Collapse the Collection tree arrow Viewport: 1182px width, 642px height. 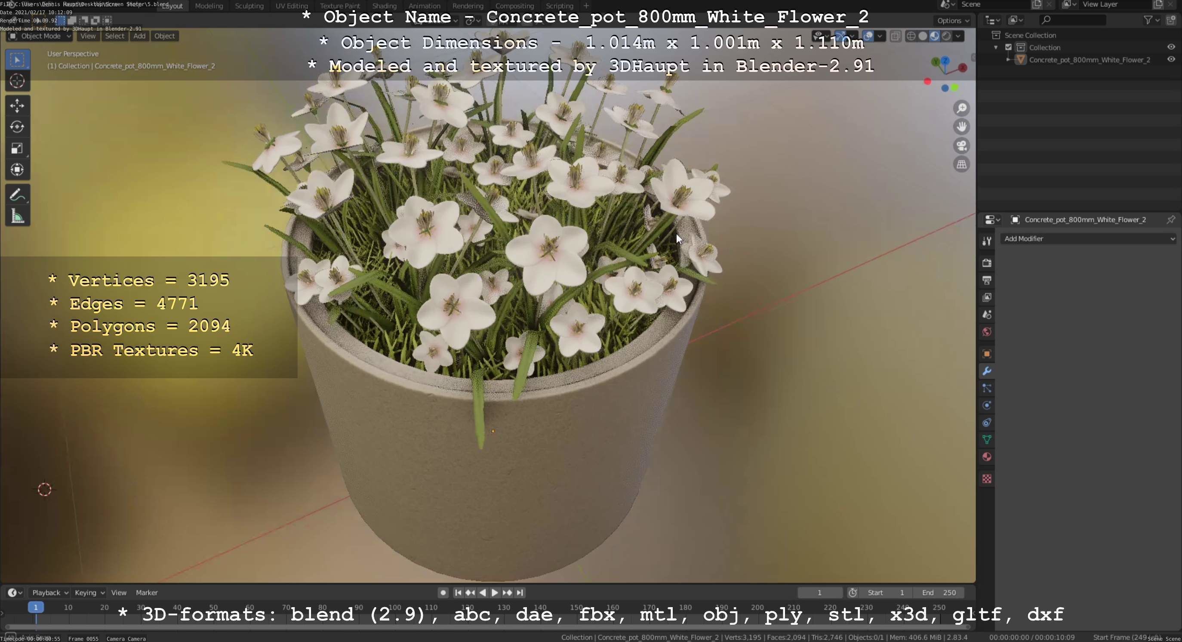point(996,47)
